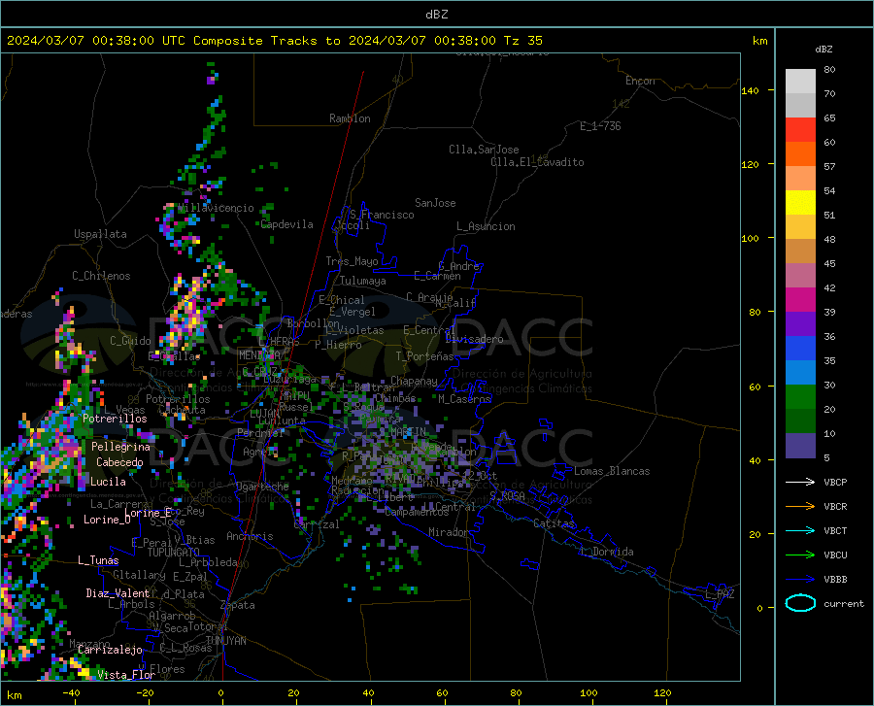
Task: Click the L_Tunas map label
Action: point(98,560)
